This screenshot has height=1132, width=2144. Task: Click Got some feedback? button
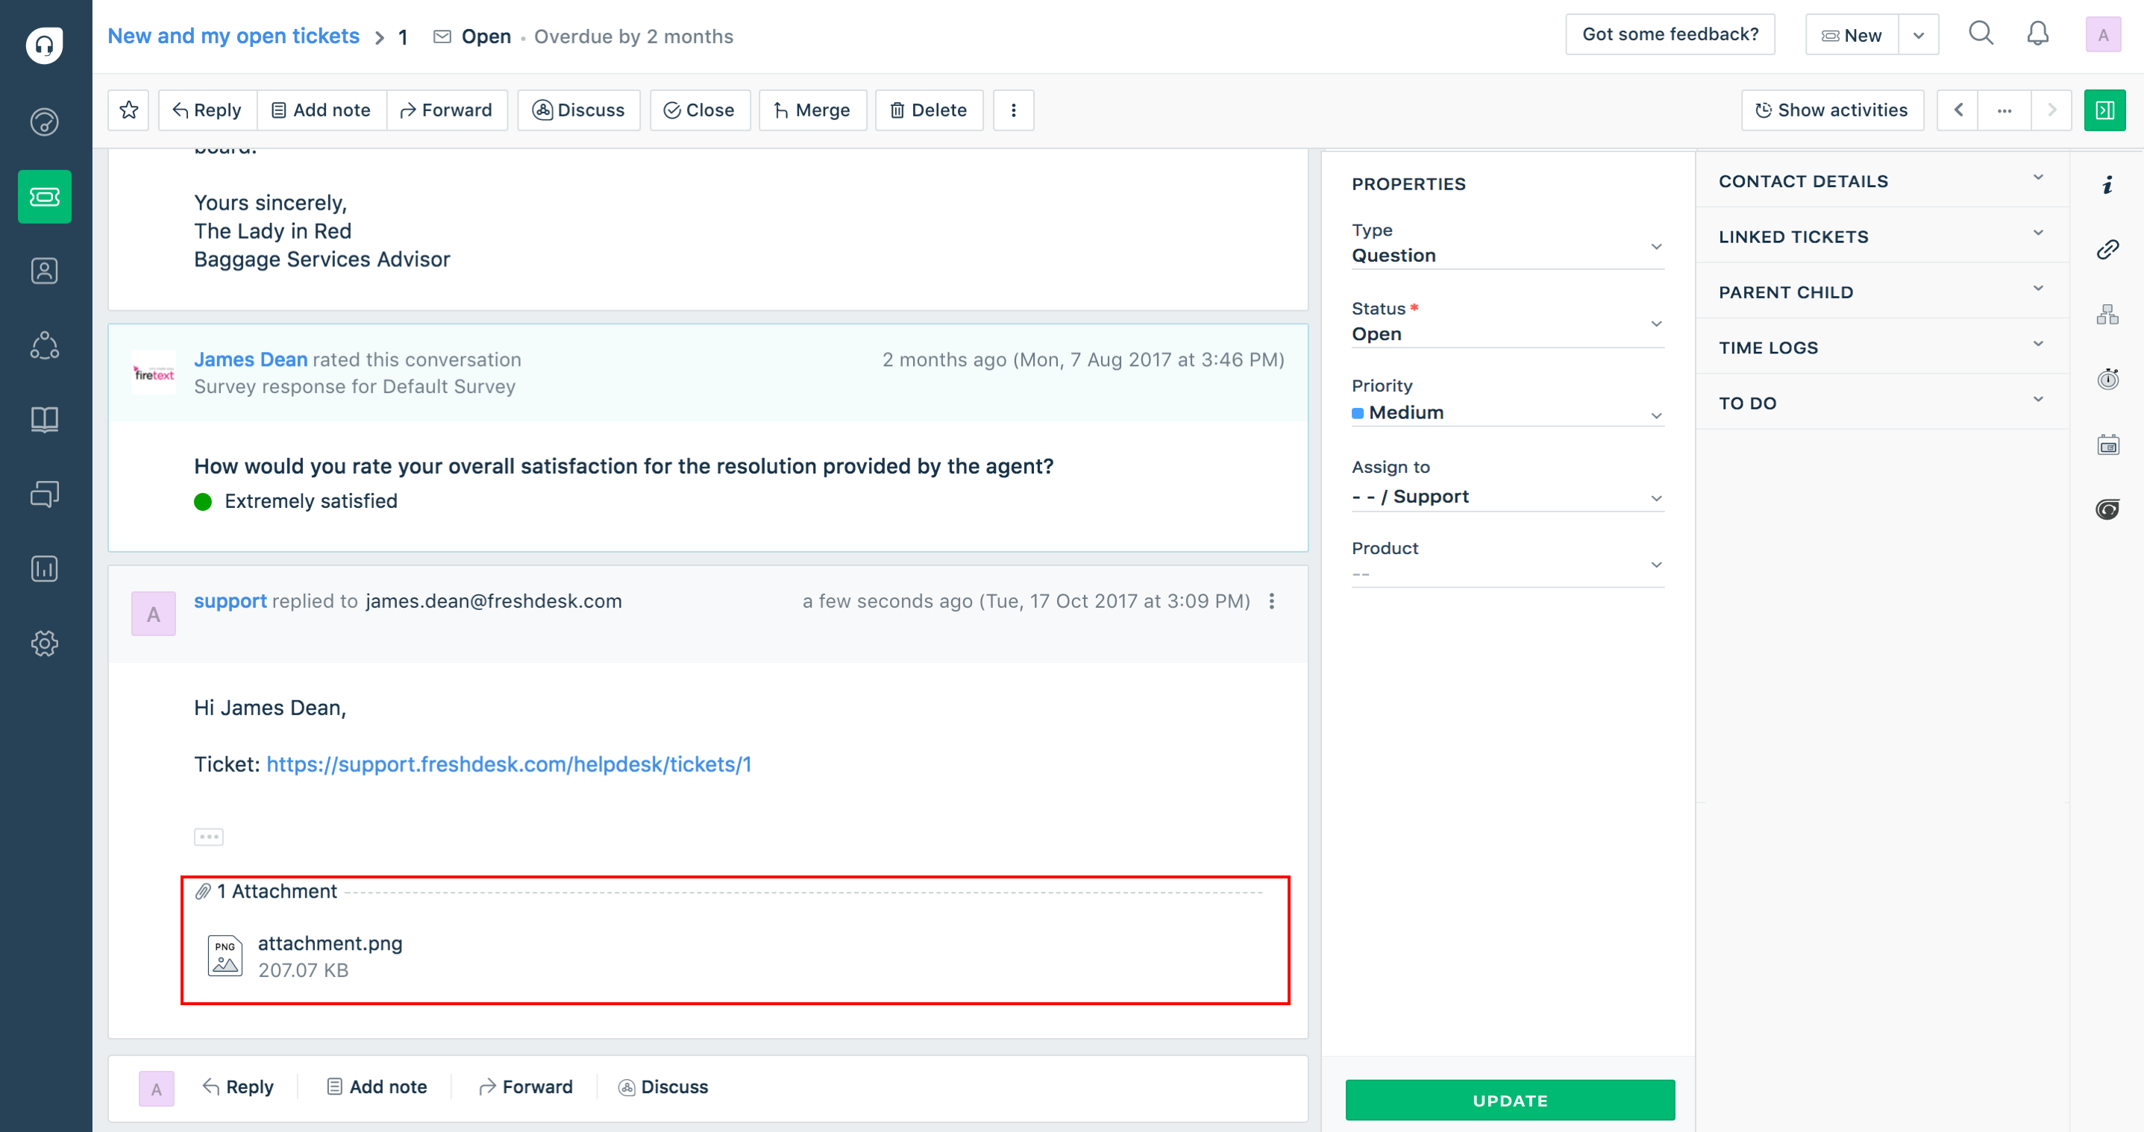coord(1670,34)
